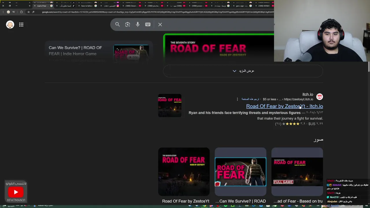Start voice search with the microphone icon
The image size is (370, 208).
coord(138,25)
